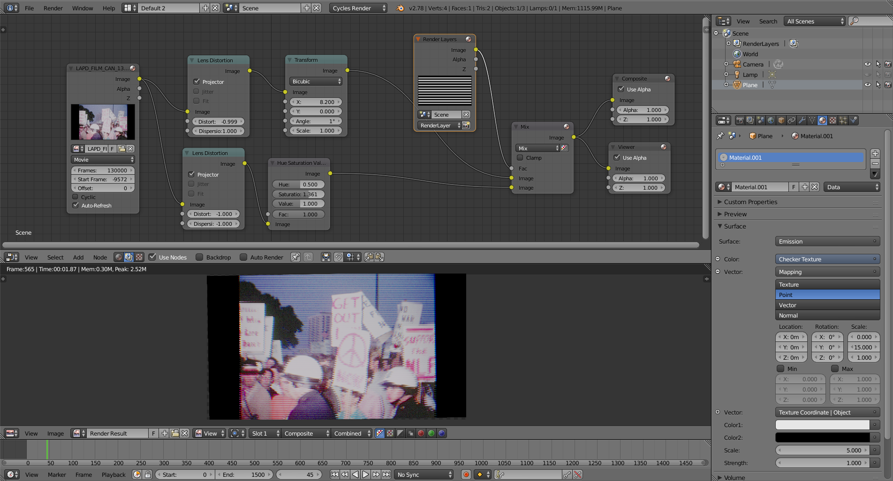
Task: Click the Strength value slider
Action: [x=822, y=463]
